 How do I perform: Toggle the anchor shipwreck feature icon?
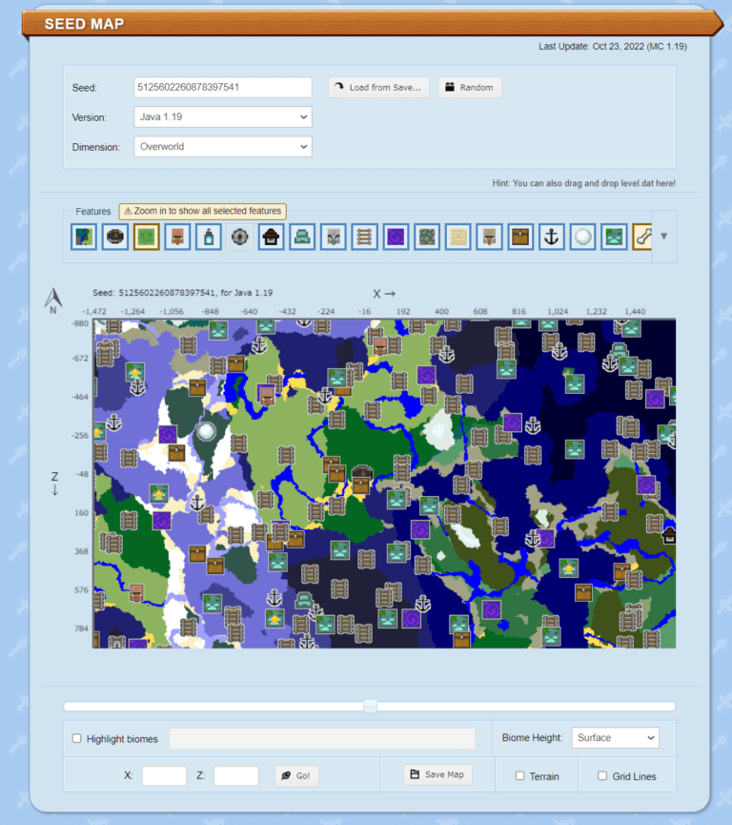(552, 237)
